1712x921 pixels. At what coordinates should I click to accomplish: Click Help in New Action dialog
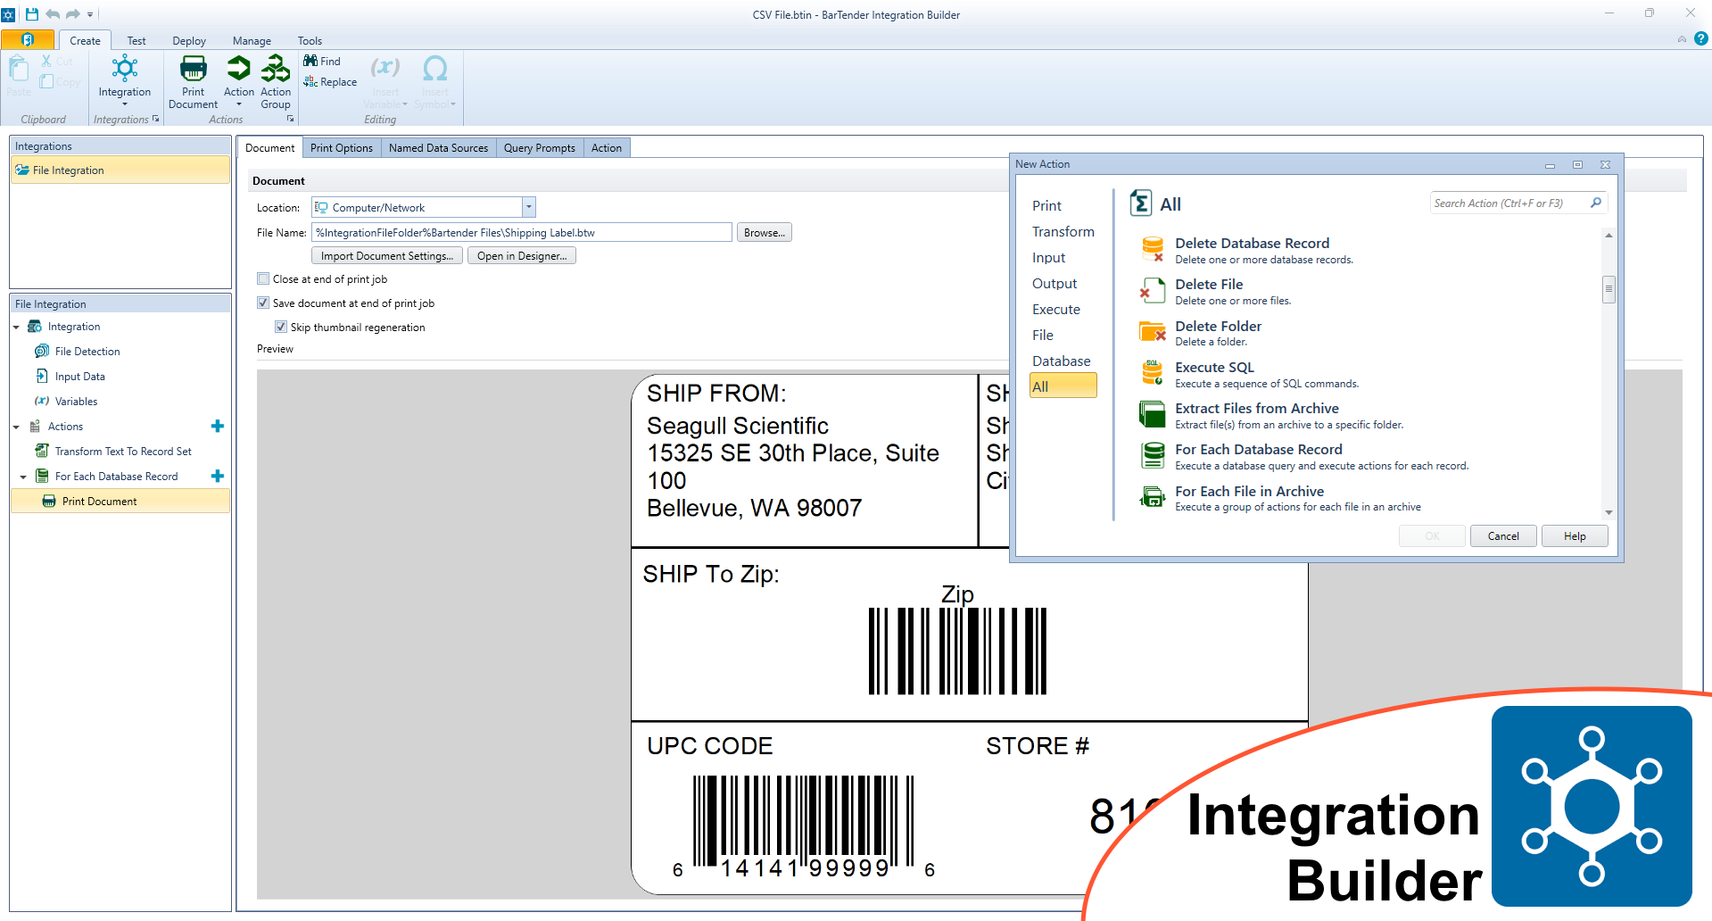click(x=1575, y=535)
